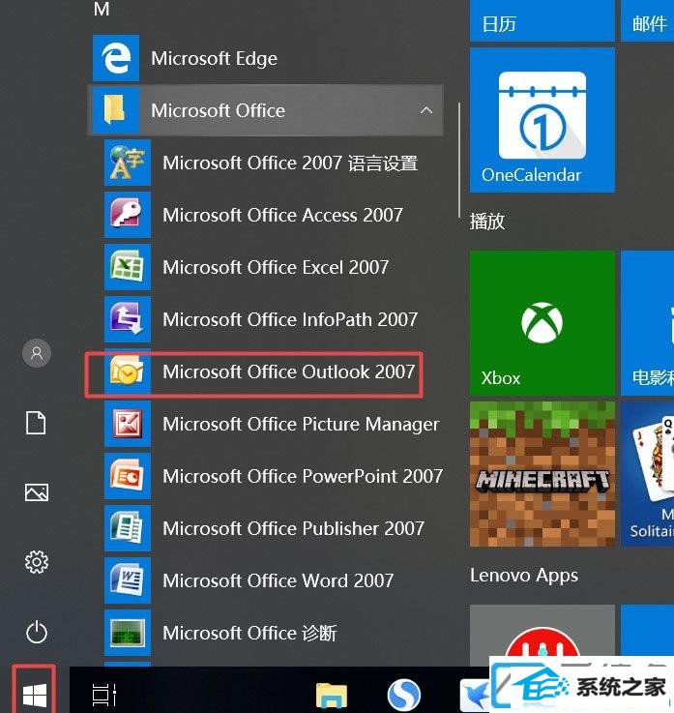
Task: Click Microsoft Office 诊断 text
Action: [249, 633]
